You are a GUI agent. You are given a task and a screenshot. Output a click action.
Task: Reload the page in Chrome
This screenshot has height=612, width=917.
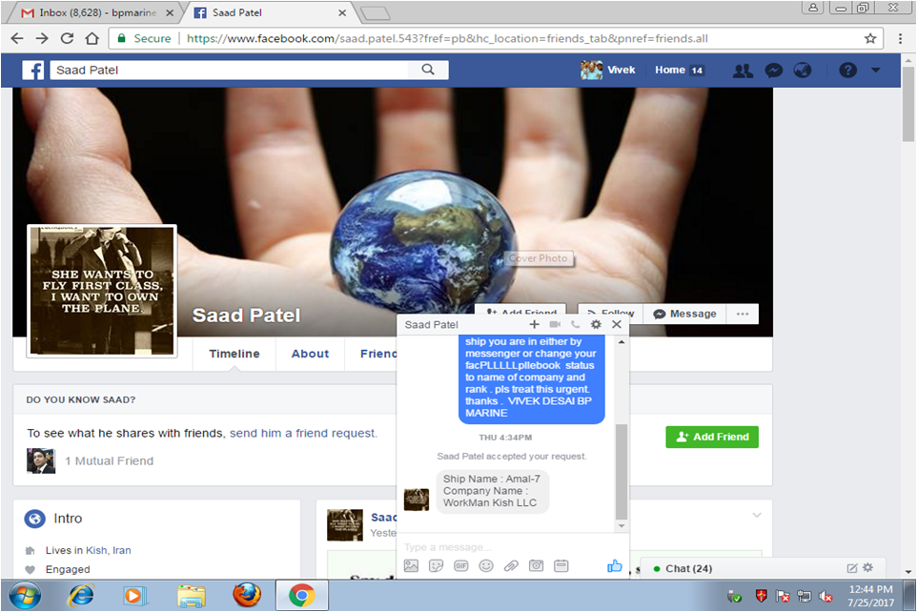[68, 38]
